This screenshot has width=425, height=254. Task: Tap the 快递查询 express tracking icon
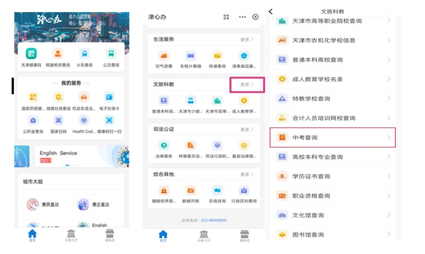pos(217,57)
